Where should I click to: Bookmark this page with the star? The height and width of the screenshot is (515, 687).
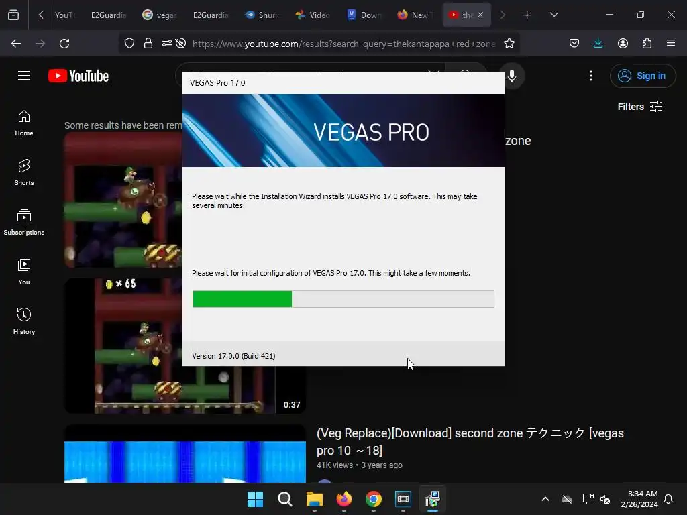point(509,44)
